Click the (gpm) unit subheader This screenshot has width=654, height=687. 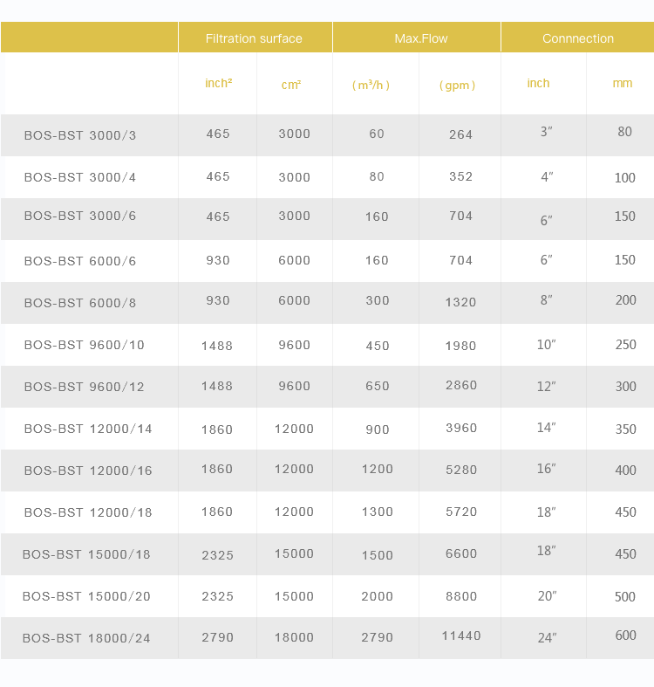458,85
